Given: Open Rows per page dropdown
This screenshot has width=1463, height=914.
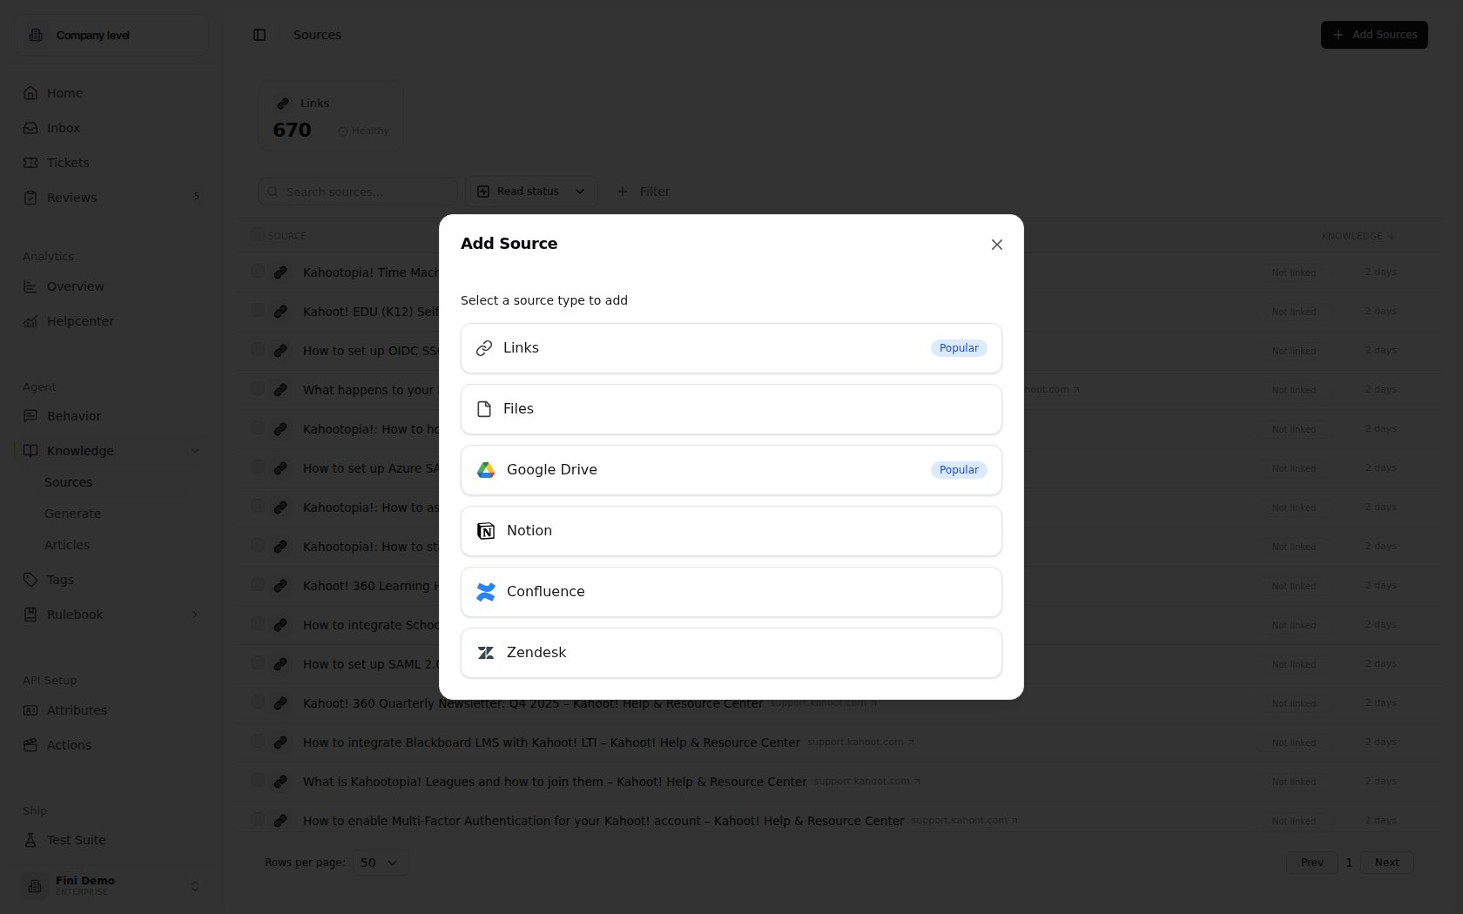Looking at the screenshot, I should click(x=381, y=863).
